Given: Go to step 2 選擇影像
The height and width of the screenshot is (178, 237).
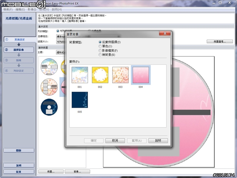Looking at the screenshot, I should tap(19, 50).
